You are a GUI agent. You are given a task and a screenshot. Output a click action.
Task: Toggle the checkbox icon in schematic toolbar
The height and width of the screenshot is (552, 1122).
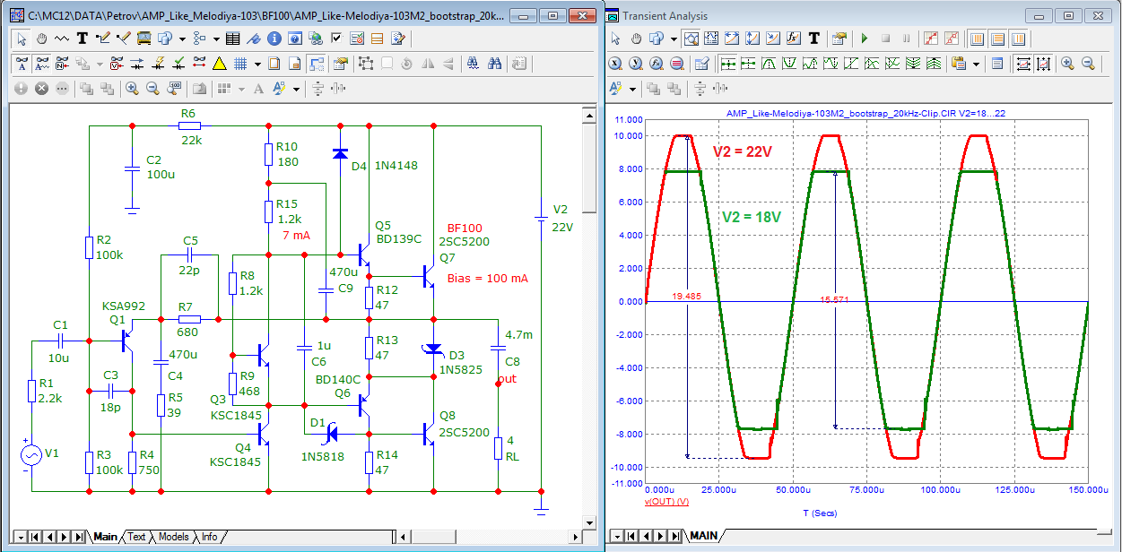pyautogui.click(x=336, y=39)
